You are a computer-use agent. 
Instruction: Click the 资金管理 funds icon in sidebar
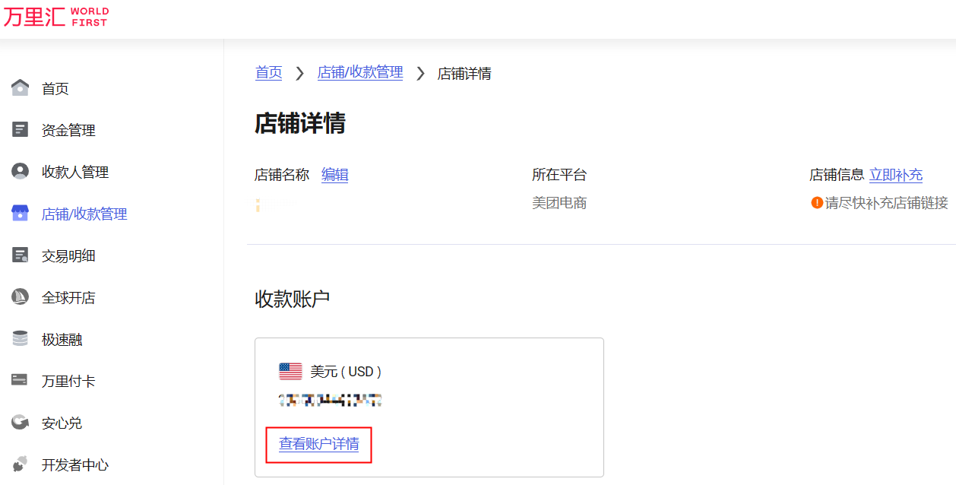point(20,129)
